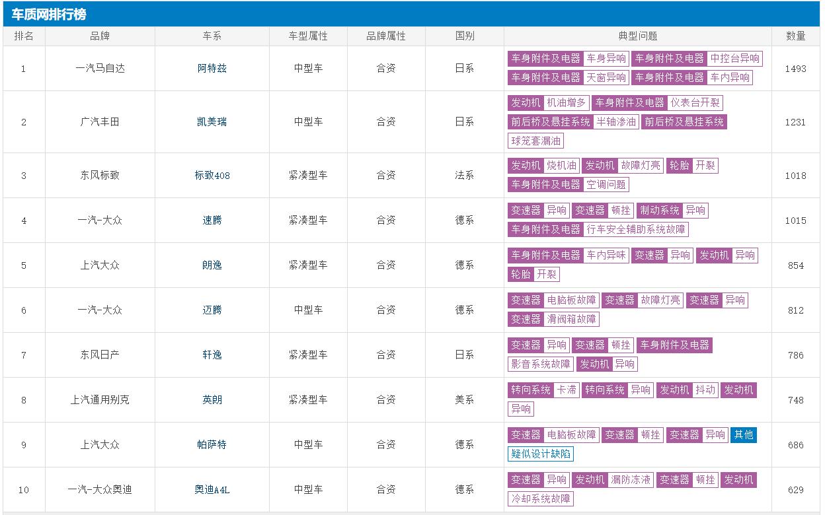
Task: Select the 机油增多 problem tag
Action: [x=566, y=102]
